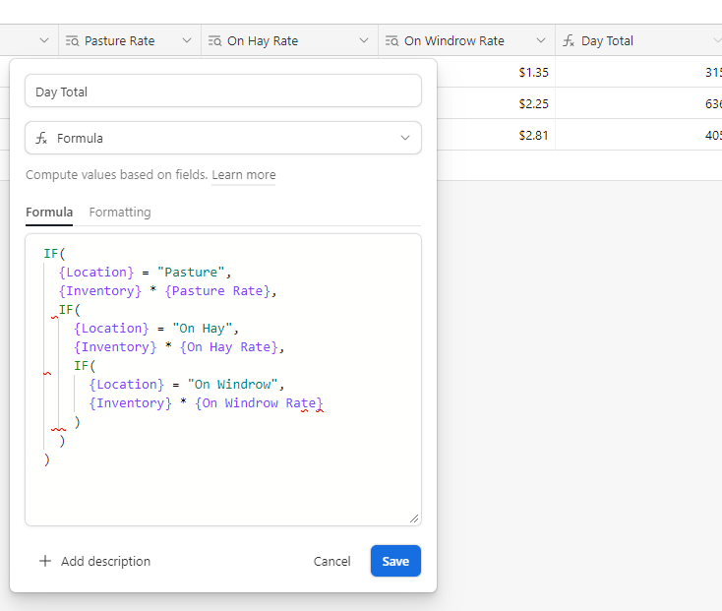Click the {On Windrow Rate} token in formula

[x=259, y=403]
